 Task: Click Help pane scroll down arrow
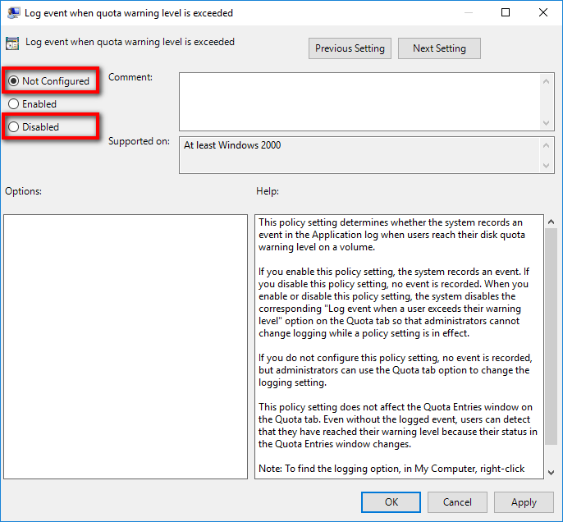pos(551,473)
